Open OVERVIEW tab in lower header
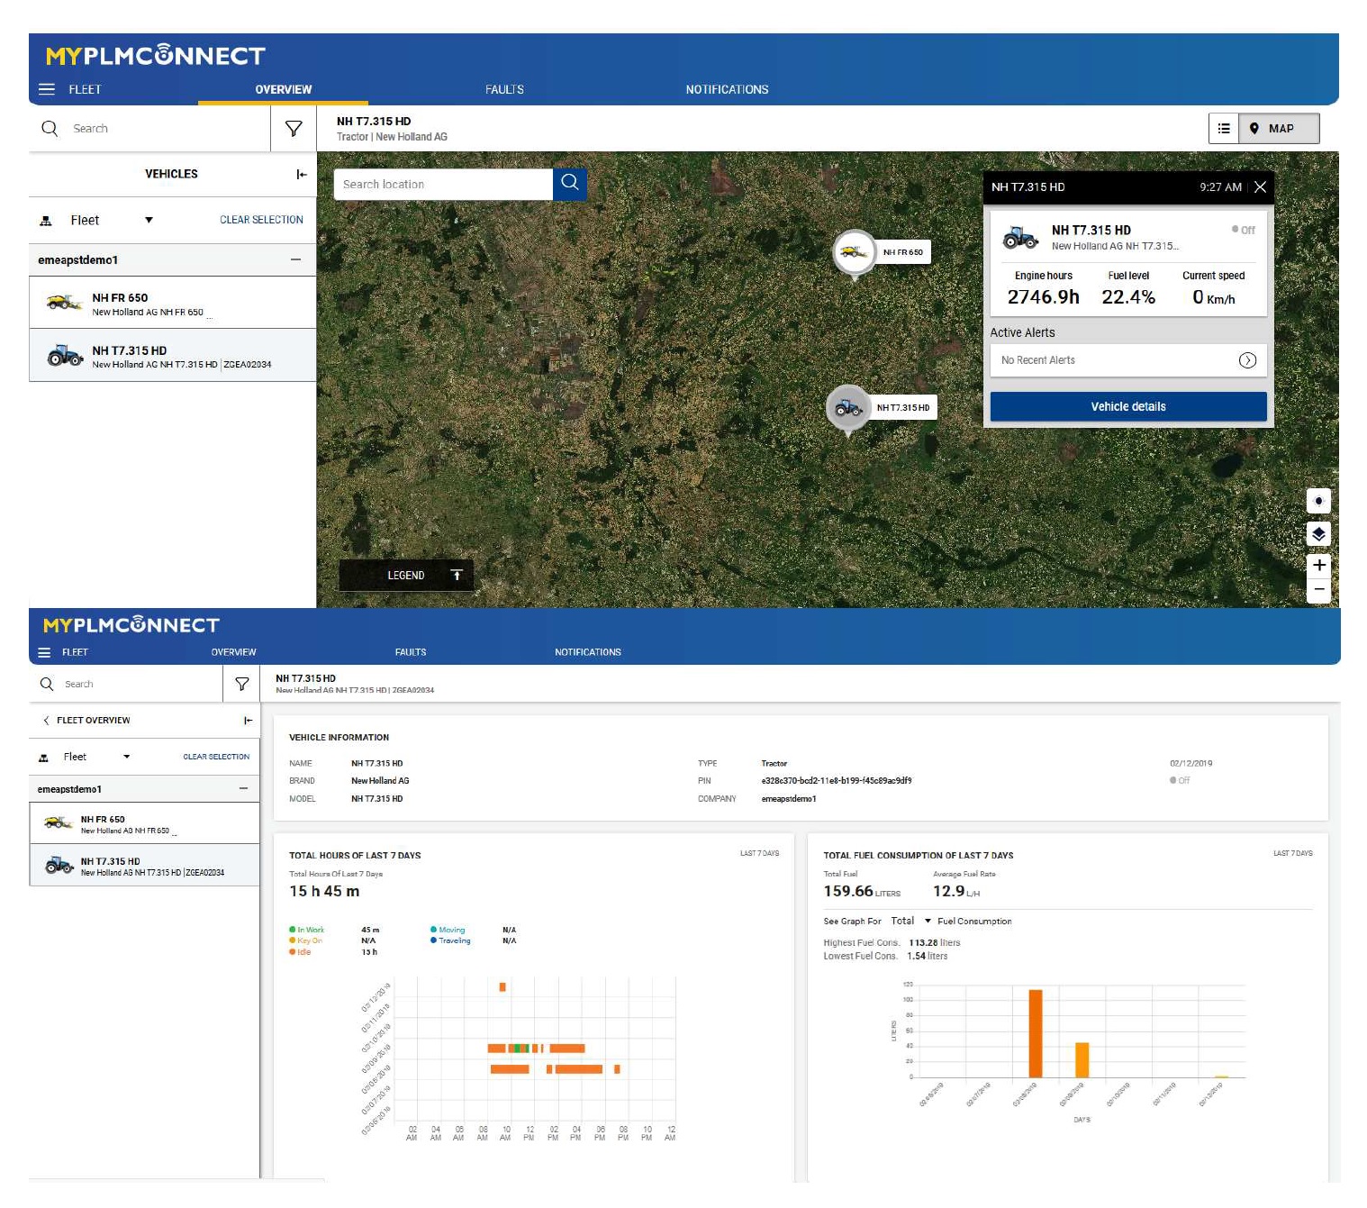Image resolution: width=1367 pixels, height=1208 pixels. tap(233, 652)
